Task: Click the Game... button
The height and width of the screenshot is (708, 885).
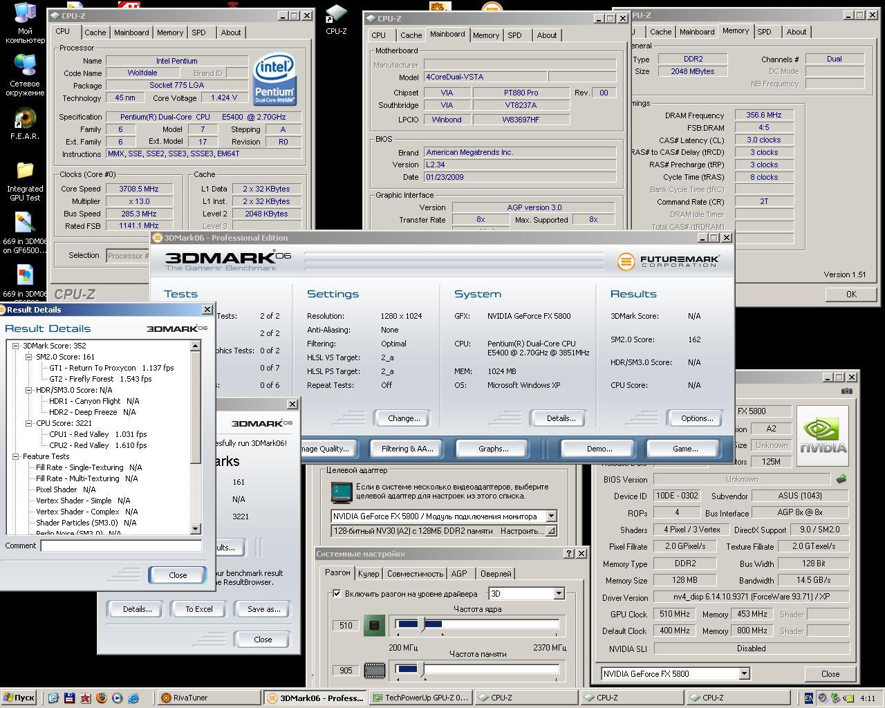Action: pos(685,449)
